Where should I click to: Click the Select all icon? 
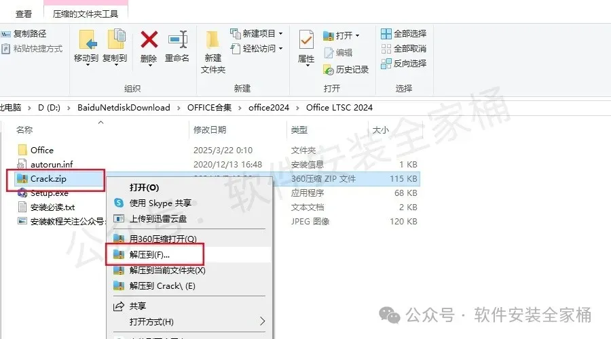tap(386, 34)
